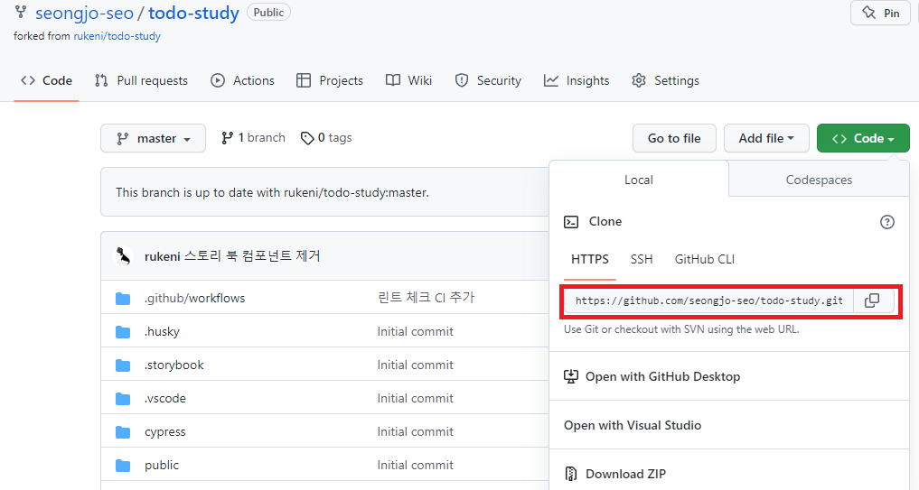Toggle the green Code dropdown button
The width and height of the screenshot is (919, 490).
tap(863, 138)
